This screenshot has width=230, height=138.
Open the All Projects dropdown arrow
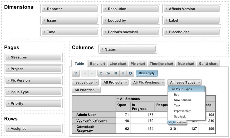[x=126, y=82]
